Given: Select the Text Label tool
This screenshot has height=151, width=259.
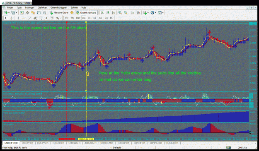Looking at the screenshot, I should click(52, 18).
